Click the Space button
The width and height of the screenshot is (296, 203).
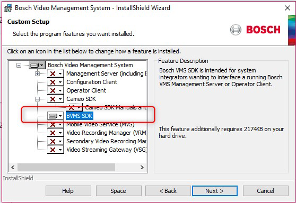pos(118,191)
